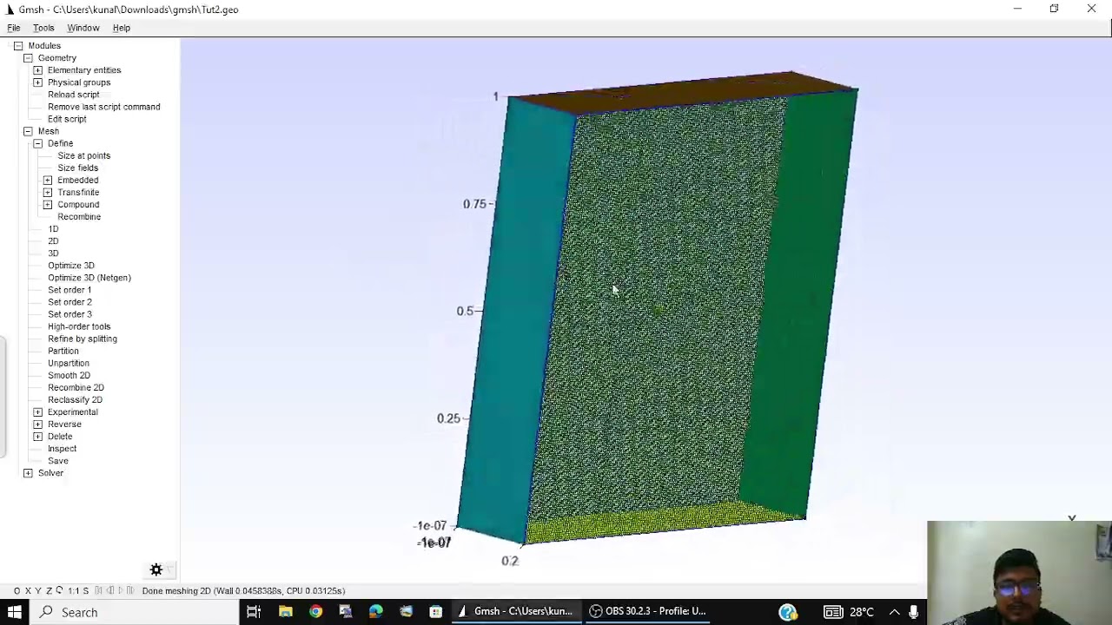Open the Tools menu

pyautogui.click(x=43, y=28)
